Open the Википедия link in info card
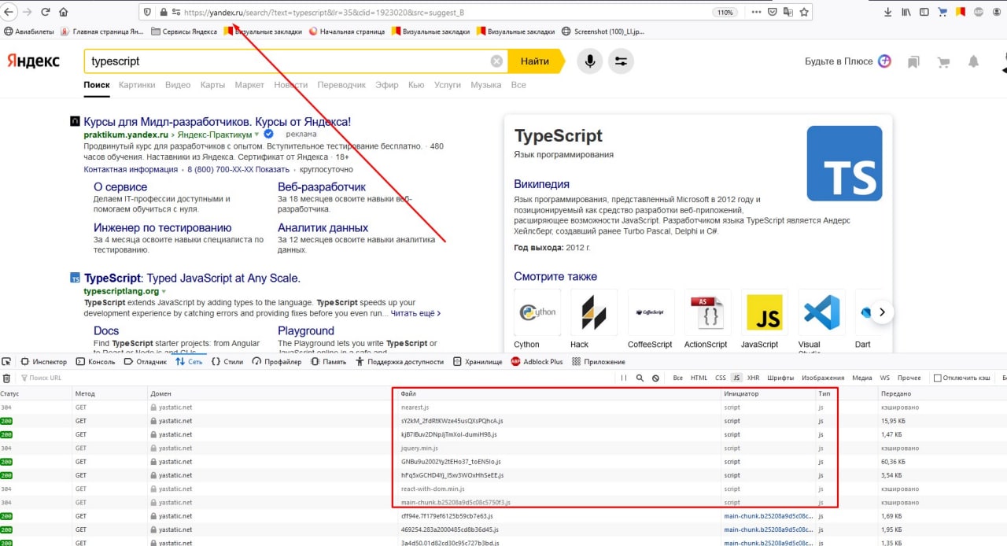 [541, 184]
